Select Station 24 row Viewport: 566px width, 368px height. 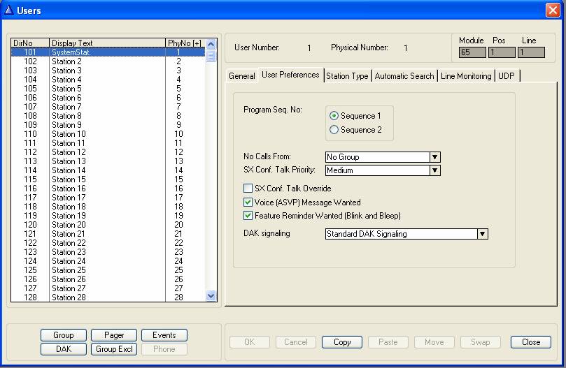(x=108, y=261)
